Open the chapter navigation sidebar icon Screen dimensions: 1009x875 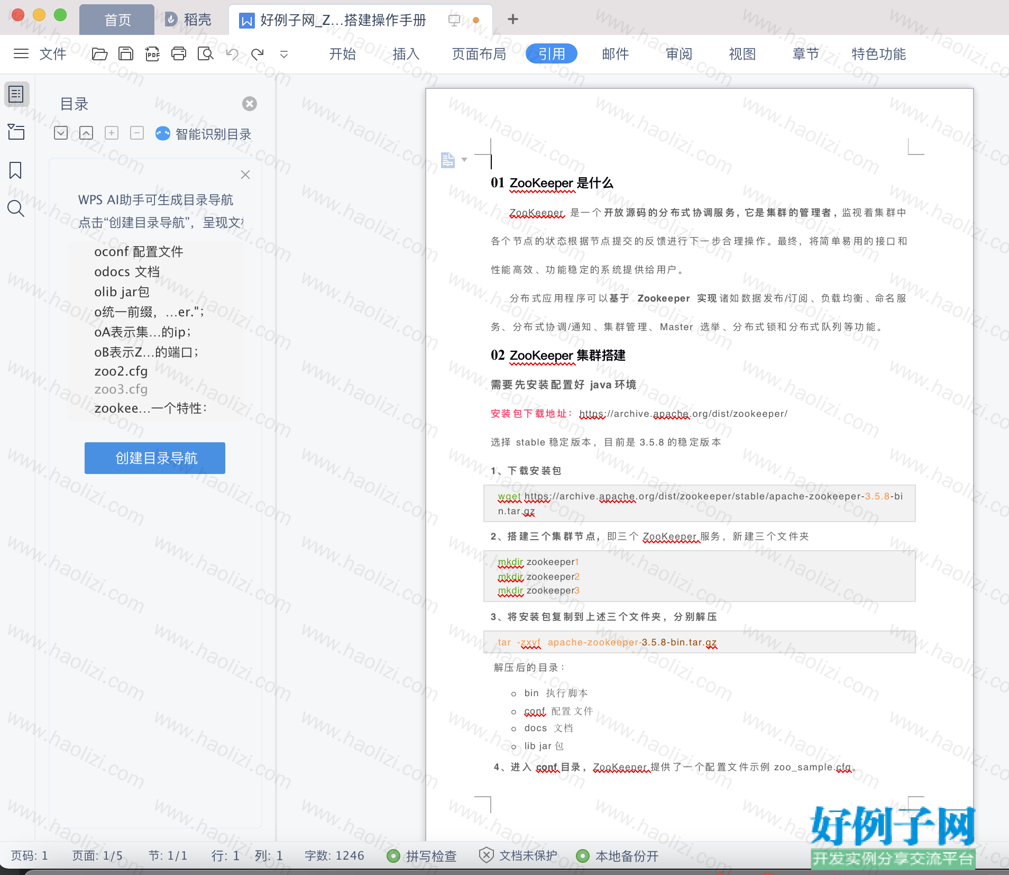(x=16, y=132)
